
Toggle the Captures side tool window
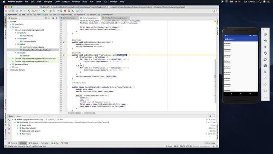pos(5,34)
